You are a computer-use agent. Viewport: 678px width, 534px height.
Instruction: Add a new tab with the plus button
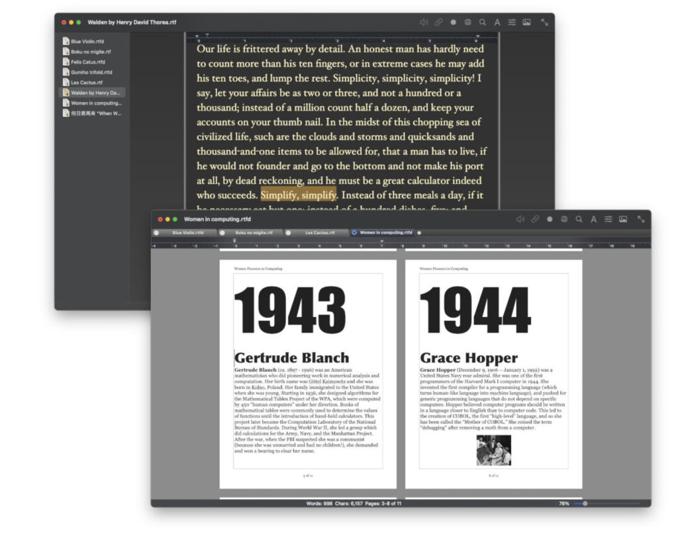point(419,233)
